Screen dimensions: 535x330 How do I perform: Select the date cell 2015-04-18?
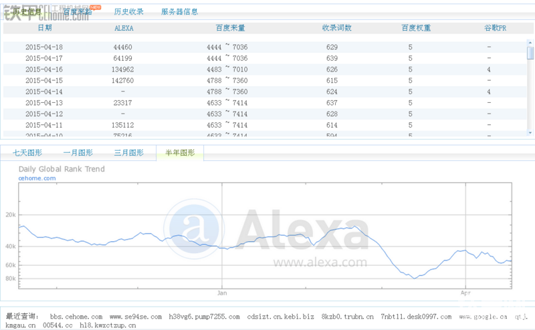click(44, 47)
